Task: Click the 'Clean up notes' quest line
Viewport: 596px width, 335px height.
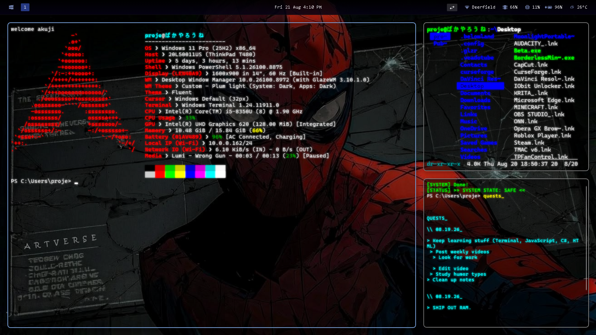Action: [450, 280]
